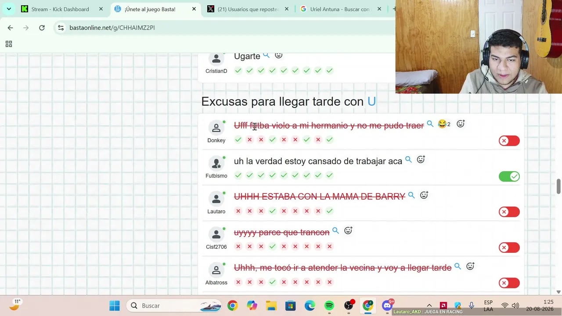Viewport: 562px width, 316px height.
Task: Switch to the X tab about Usuarios que repostearon
Action: click(248, 9)
